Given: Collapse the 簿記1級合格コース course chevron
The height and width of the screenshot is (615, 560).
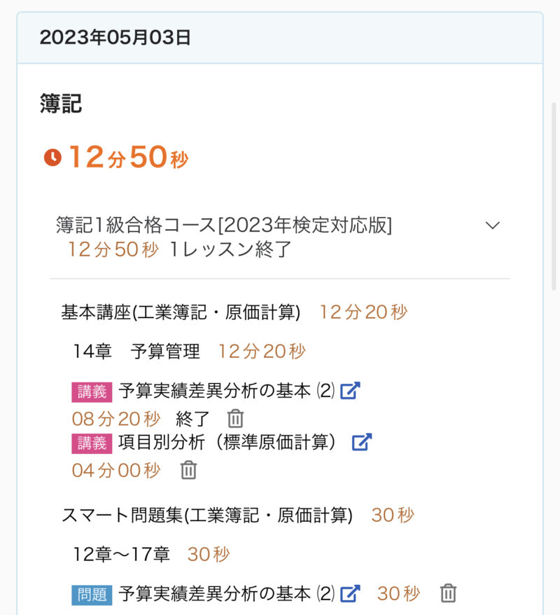Looking at the screenshot, I should click(x=493, y=225).
